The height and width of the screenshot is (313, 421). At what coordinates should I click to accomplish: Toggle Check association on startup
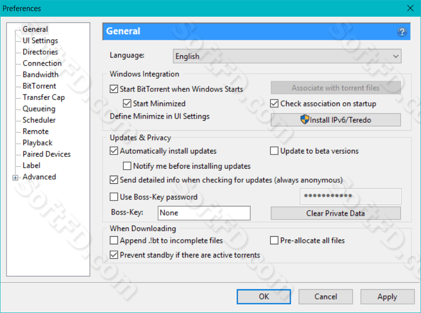(274, 103)
